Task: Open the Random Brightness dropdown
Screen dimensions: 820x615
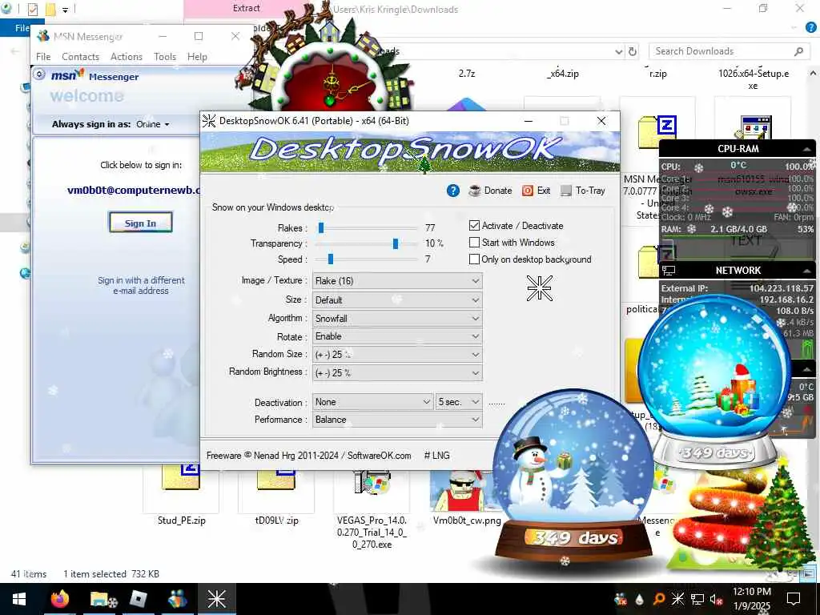Action: (397, 373)
